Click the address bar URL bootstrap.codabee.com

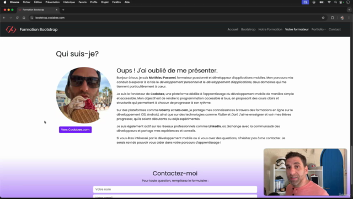pos(50,18)
